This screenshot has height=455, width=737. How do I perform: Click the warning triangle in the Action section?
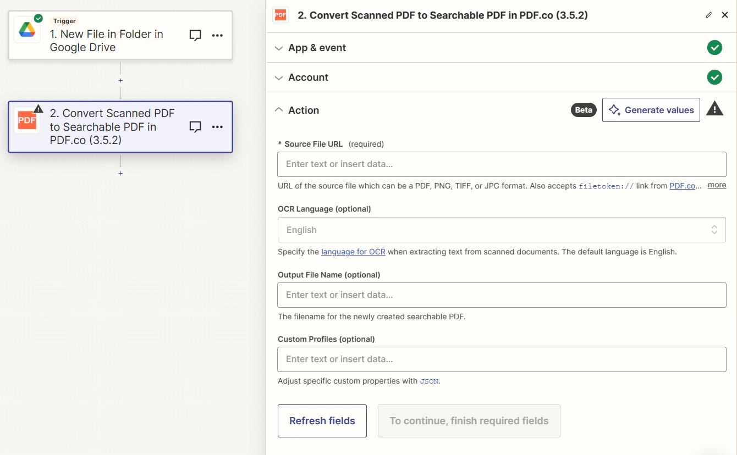tap(714, 108)
